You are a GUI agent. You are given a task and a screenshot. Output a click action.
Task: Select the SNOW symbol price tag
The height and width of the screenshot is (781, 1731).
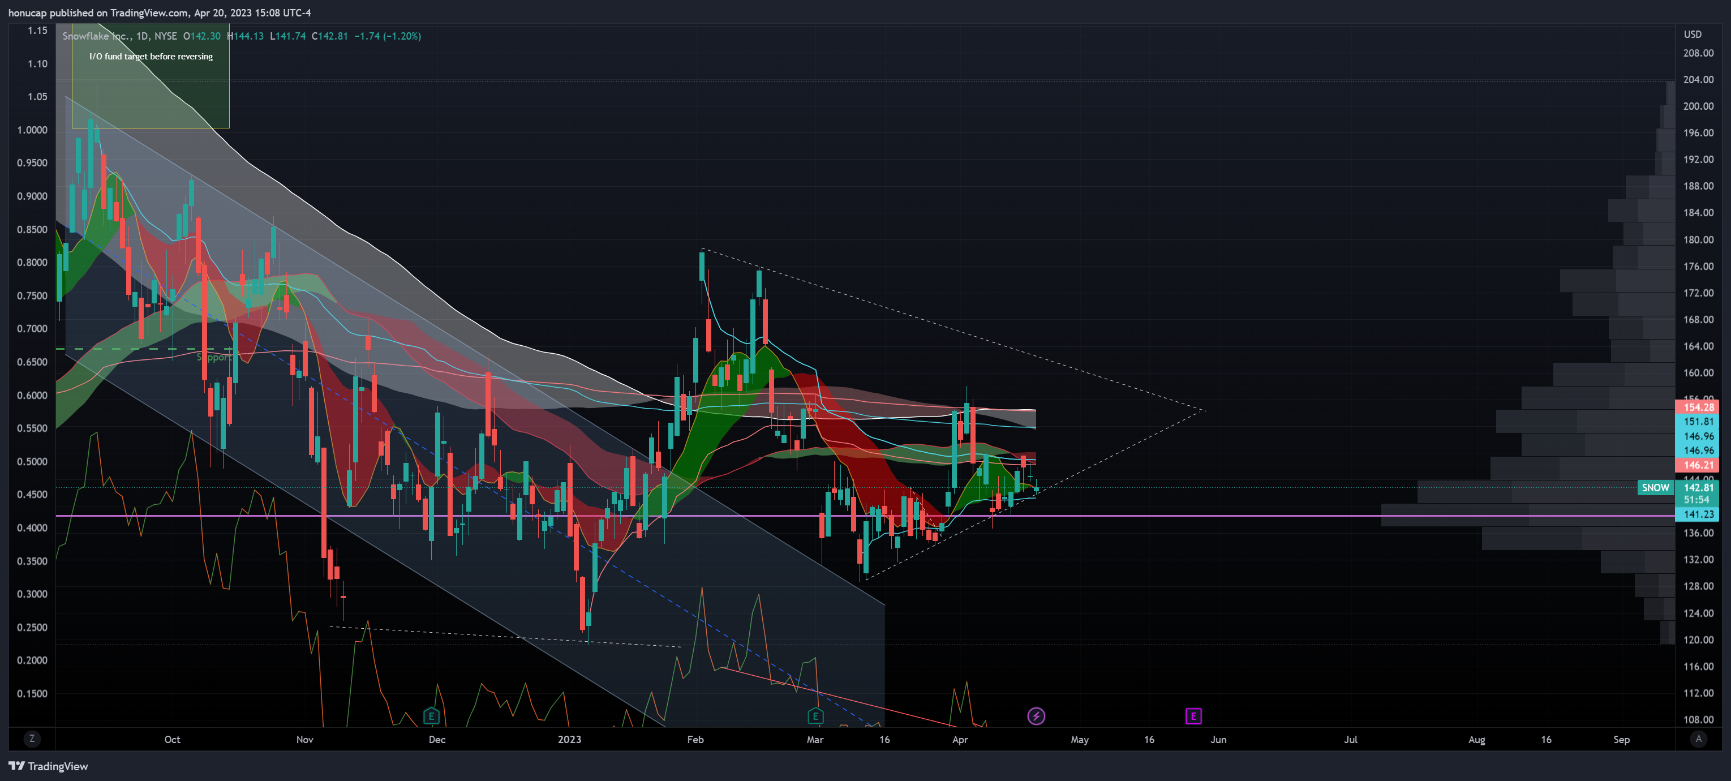[1655, 487]
